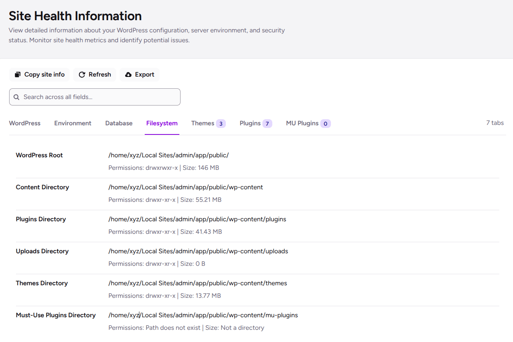513x342 pixels.
Task: Refresh the site health data
Action: click(94, 75)
